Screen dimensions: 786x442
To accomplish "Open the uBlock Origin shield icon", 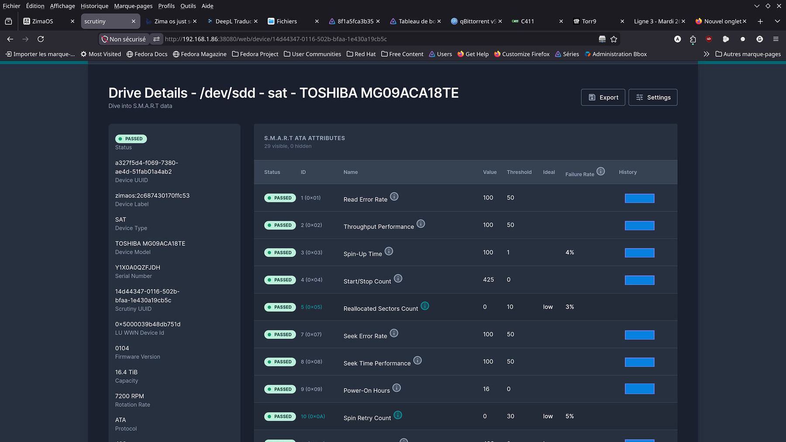I will tap(709, 39).
